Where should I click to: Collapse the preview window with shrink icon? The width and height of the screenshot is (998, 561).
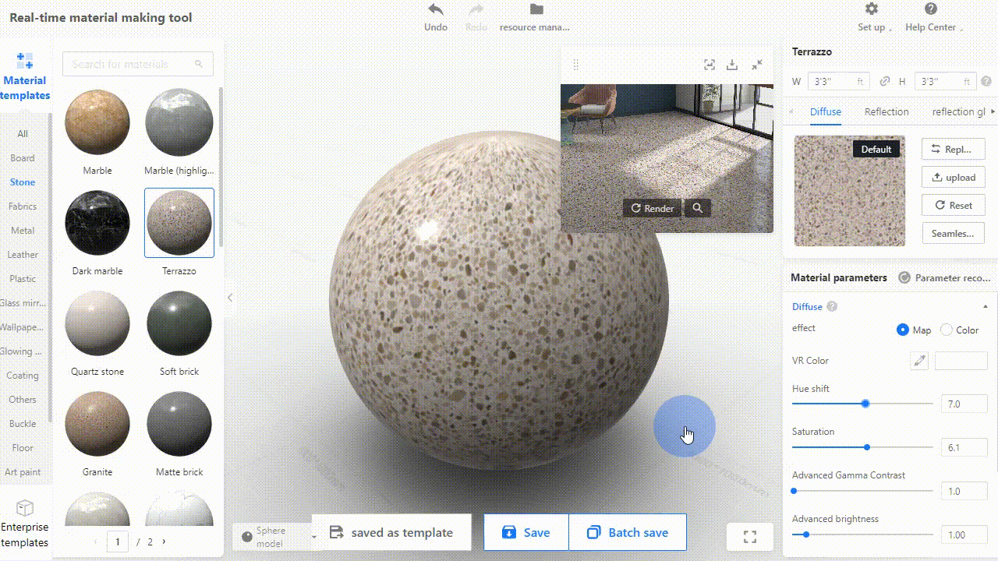[757, 65]
